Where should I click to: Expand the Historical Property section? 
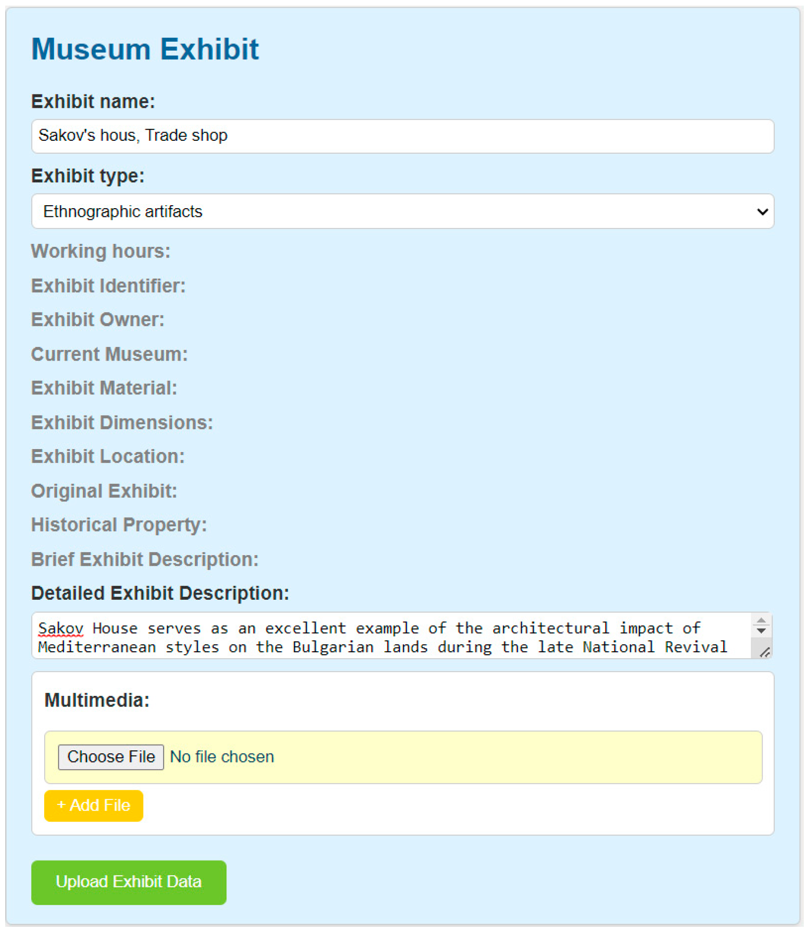click(x=119, y=525)
